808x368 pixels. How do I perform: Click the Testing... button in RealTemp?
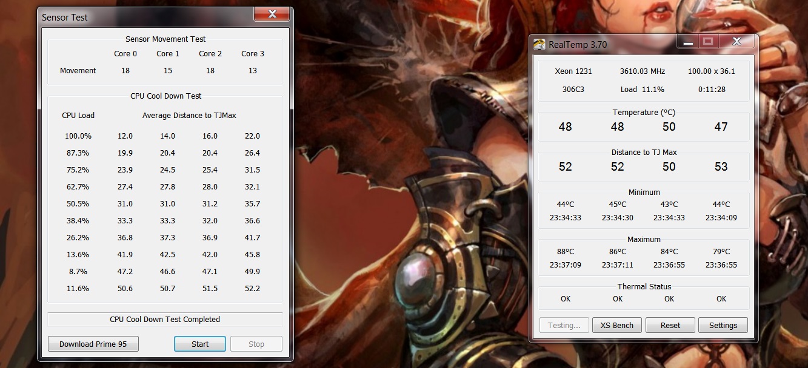(564, 325)
